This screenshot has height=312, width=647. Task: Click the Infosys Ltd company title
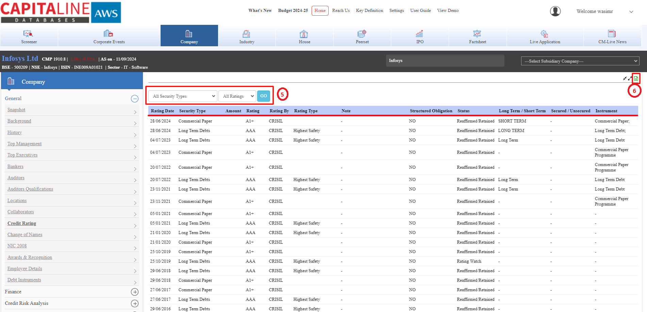pyautogui.click(x=20, y=59)
